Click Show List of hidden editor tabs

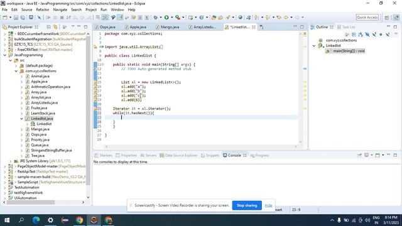pyautogui.click(x=261, y=27)
